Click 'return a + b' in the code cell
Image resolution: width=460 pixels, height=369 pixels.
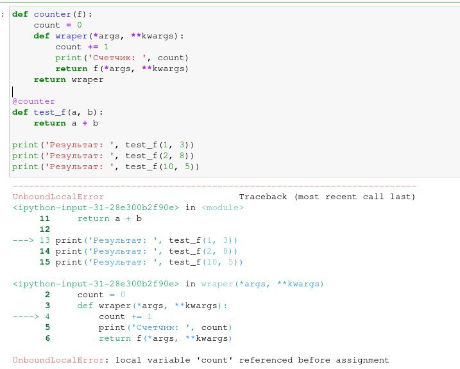click(x=66, y=123)
